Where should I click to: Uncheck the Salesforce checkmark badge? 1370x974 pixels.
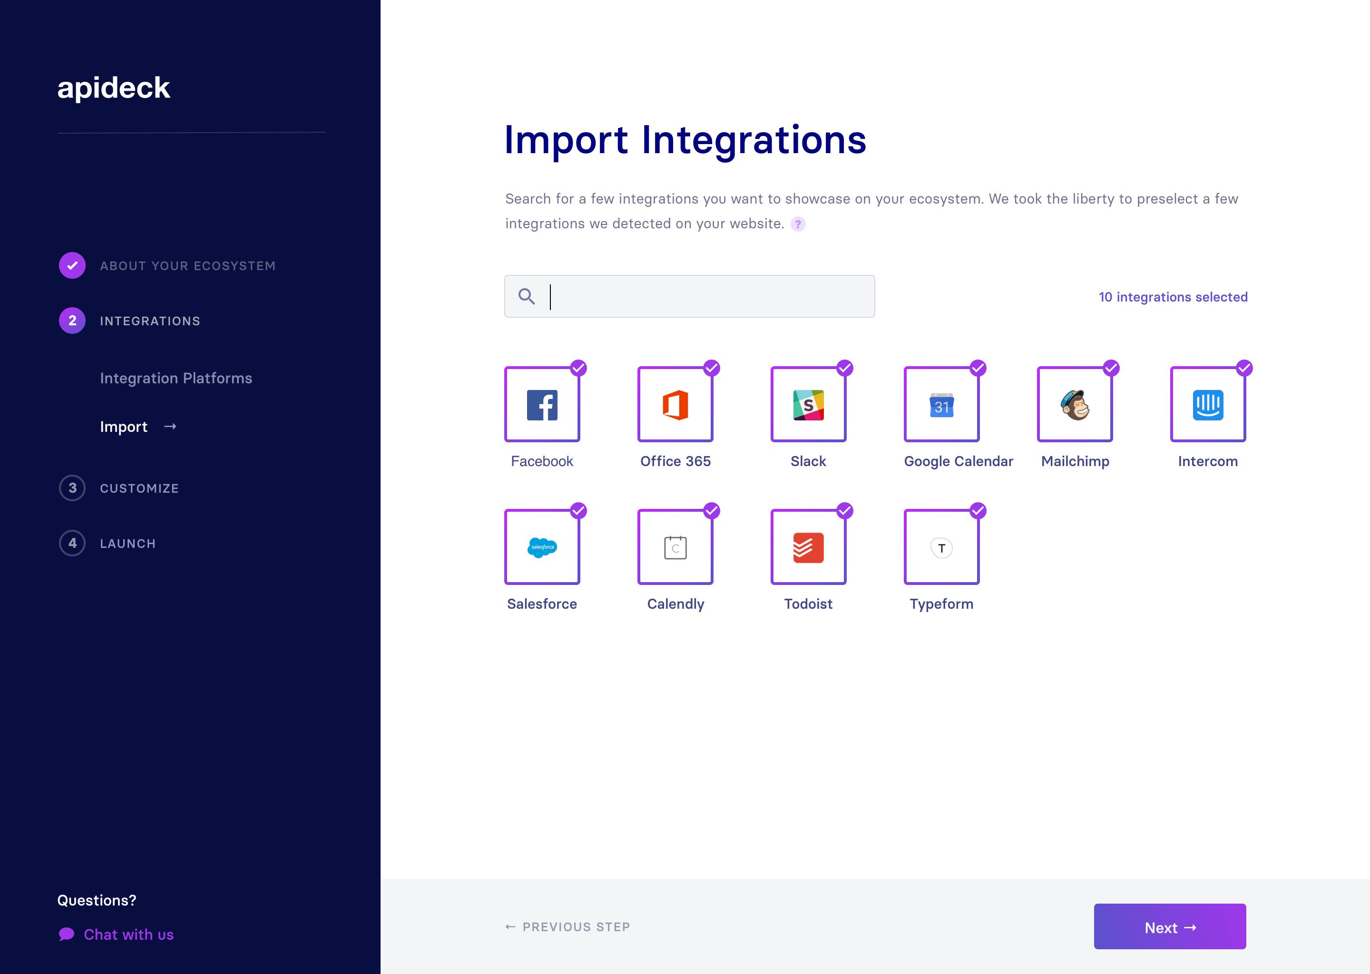click(578, 510)
